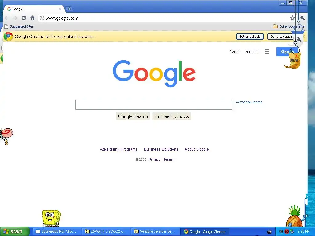Close the Google tab

(x=60, y=9)
